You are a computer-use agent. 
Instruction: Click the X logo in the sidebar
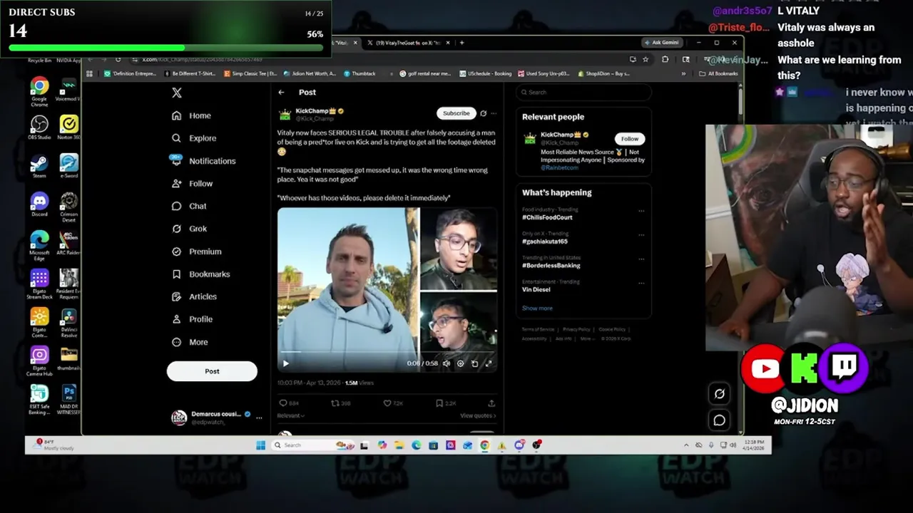pos(177,93)
